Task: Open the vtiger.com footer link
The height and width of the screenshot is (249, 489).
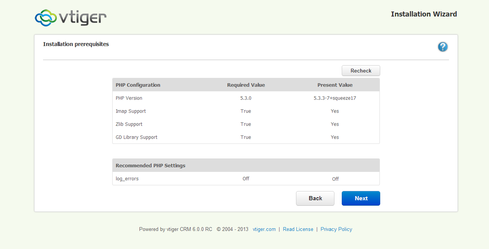Action: coord(264,229)
